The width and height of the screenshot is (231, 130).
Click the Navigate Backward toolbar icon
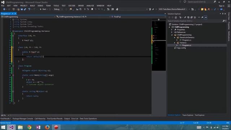(x=4, y=9)
